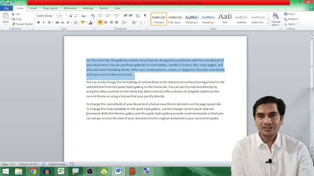Viewport: 314px width, 176px height.
Task: Switch to the View tab
Action: pos(117,8)
